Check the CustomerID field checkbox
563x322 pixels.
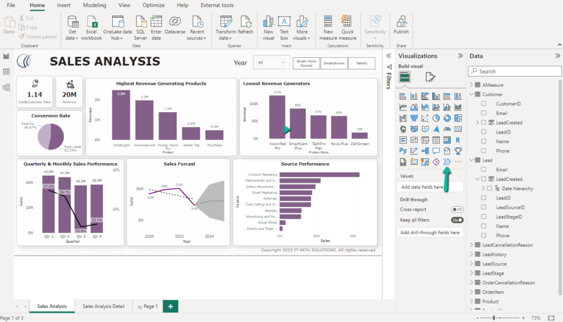tap(484, 104)
